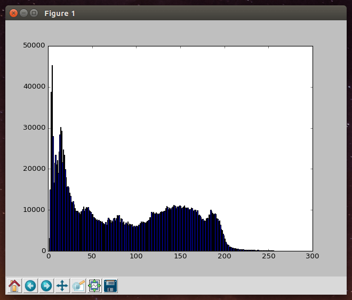Viewport: 352px width, 300px height.
Task: Save the figure using floppy disk icon
Action: click(x=110, y=286)
